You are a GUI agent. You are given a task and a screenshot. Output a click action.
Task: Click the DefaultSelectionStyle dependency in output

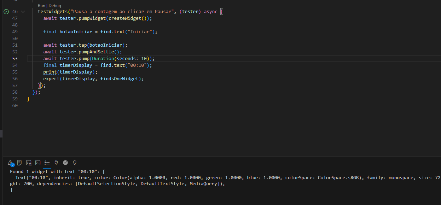(x=106, y=184)
